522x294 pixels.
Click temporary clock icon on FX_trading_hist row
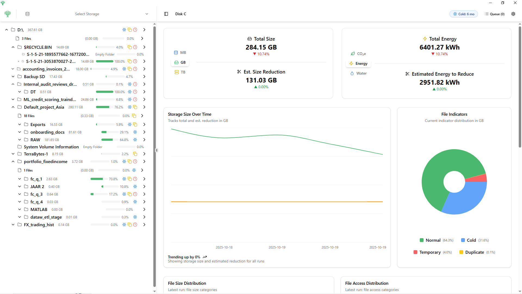(x=135, y=225)
